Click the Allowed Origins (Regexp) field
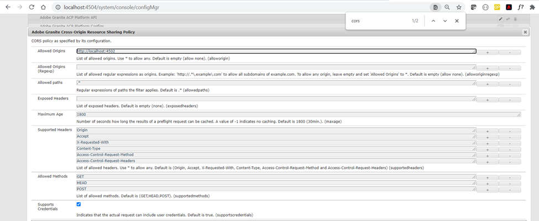This screenshot has height=221, width=539. pyautogui.click(x=276, y=67)
